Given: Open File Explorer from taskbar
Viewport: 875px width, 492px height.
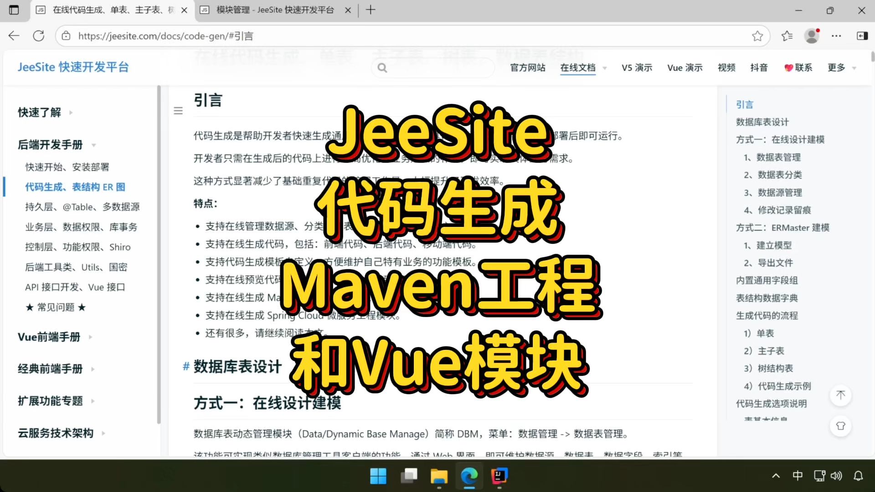Looking at the screenshot, I should tap(439, 476).
